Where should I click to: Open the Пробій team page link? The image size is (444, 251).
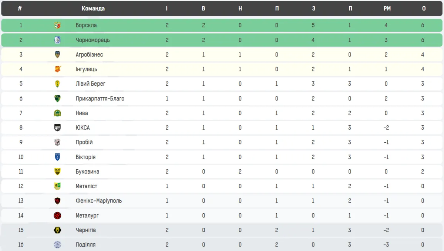pyautogui.click(x=84, y=142)
